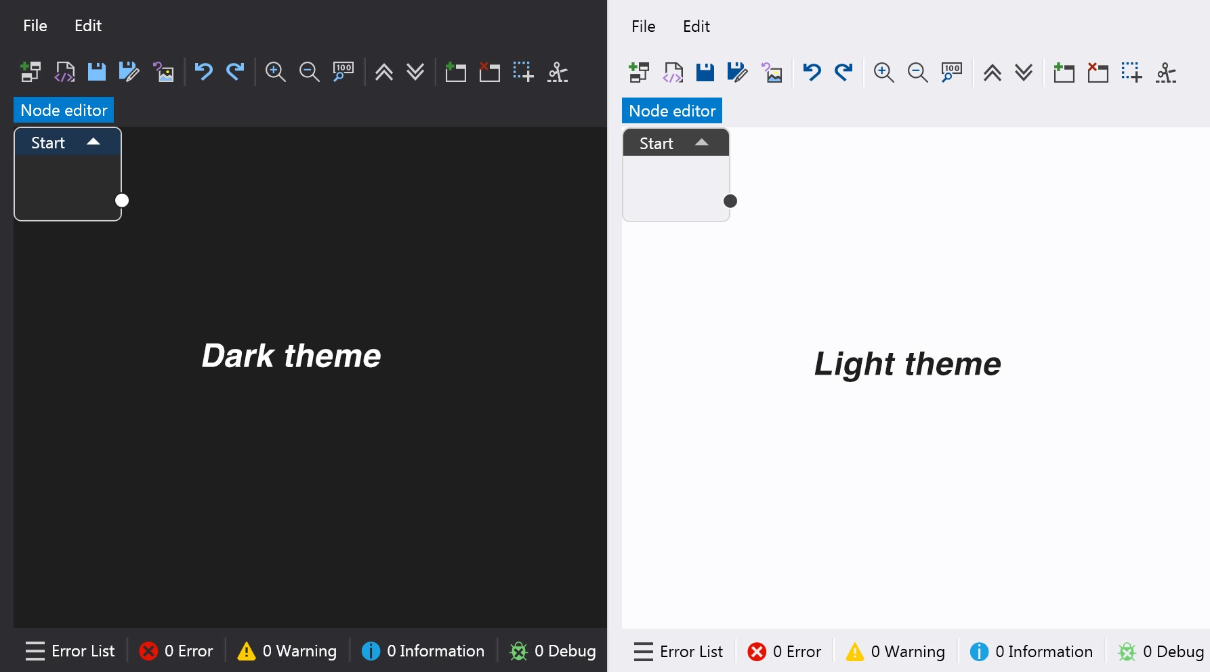Collapse all nodes double-up chevron, light theme
The image size is (1210, 672).
993,72
